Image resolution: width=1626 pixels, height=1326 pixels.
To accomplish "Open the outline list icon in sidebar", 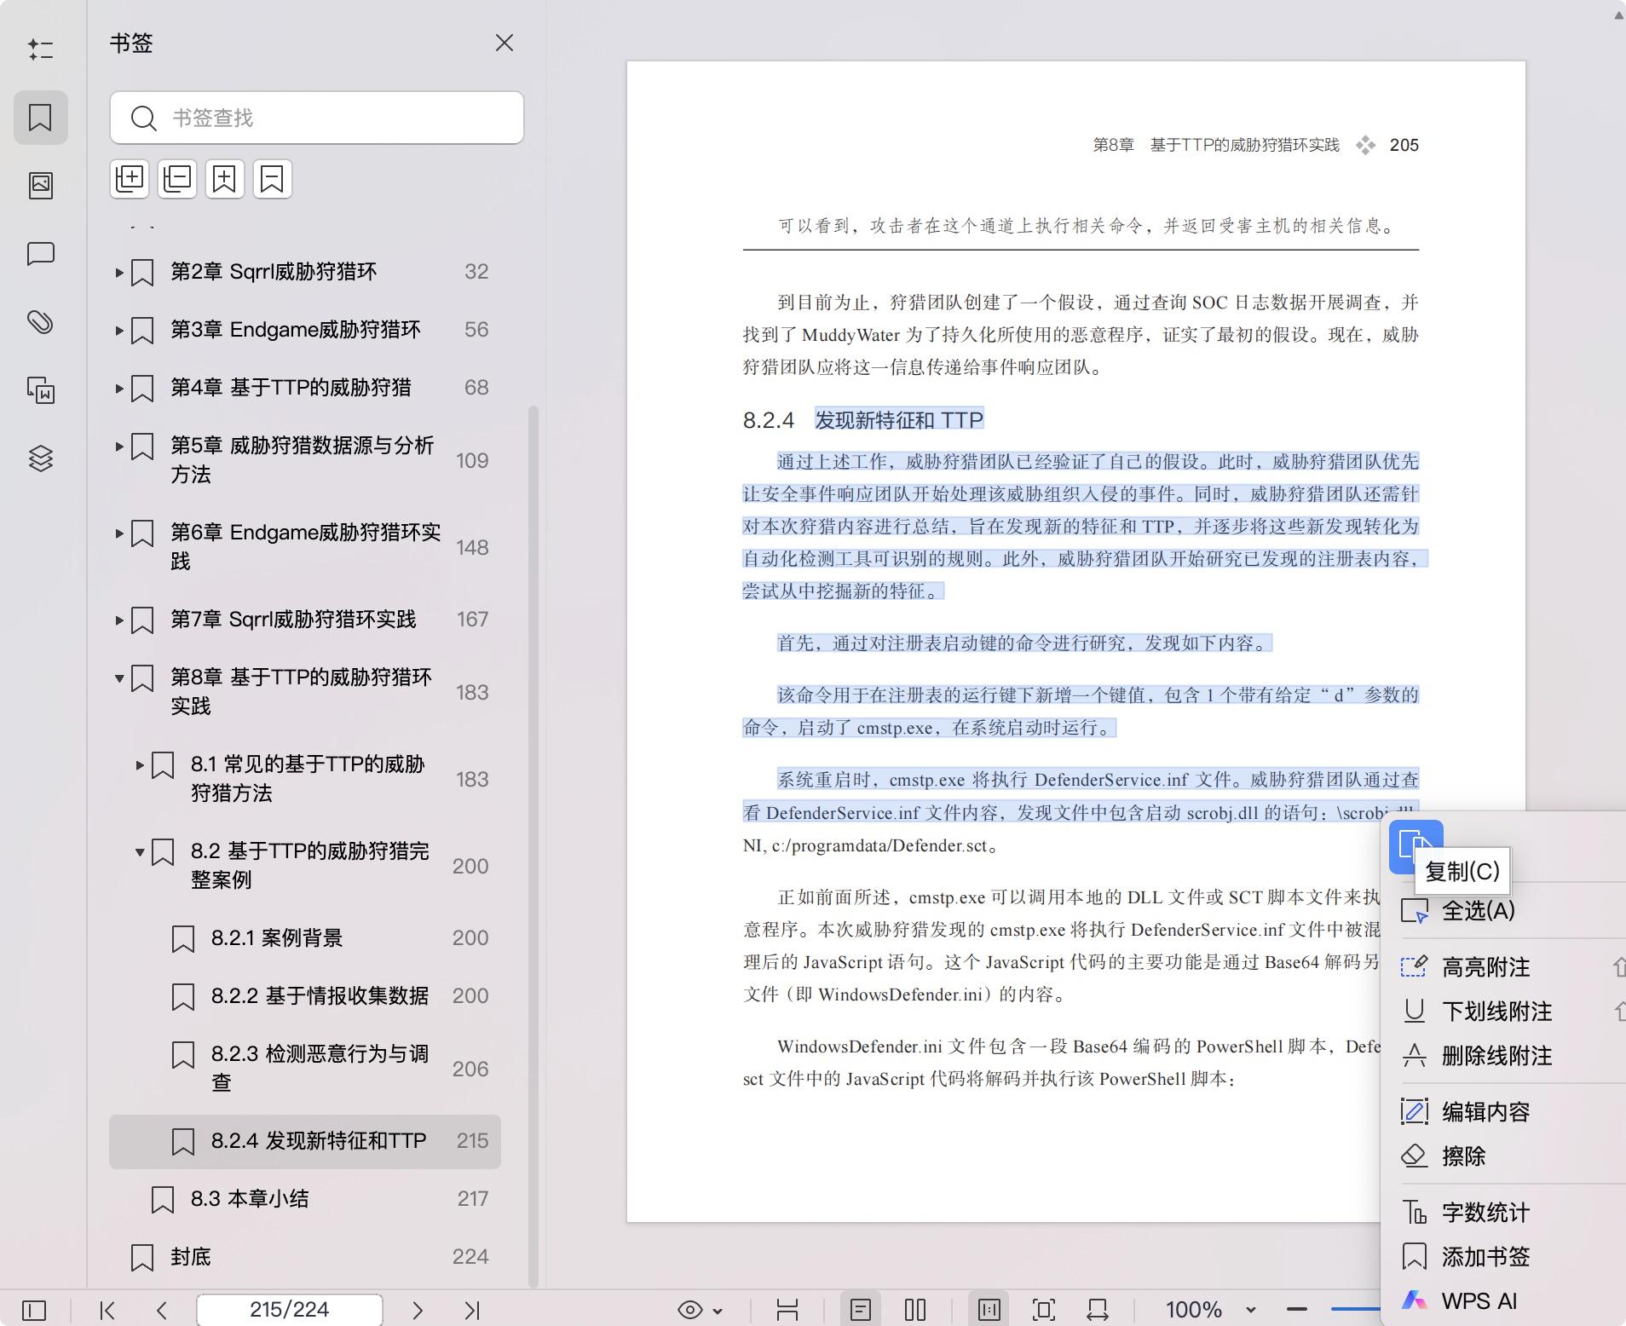I will (x=40, y=49).
